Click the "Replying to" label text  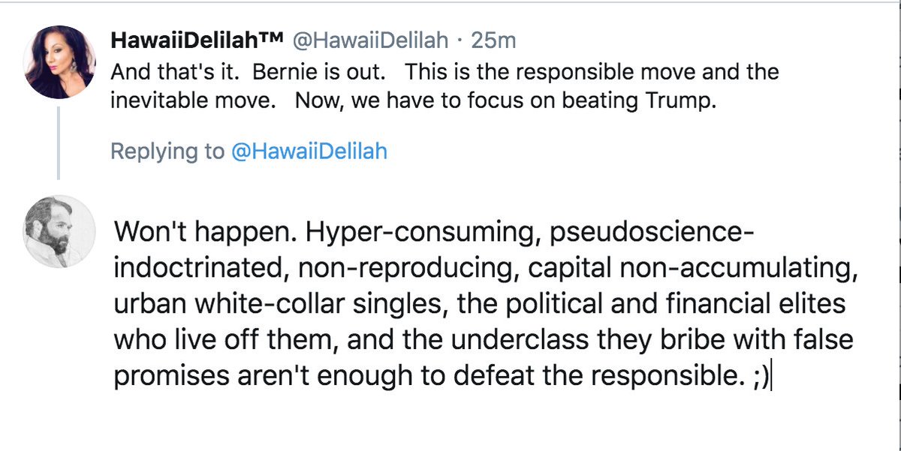pos(167,152)
